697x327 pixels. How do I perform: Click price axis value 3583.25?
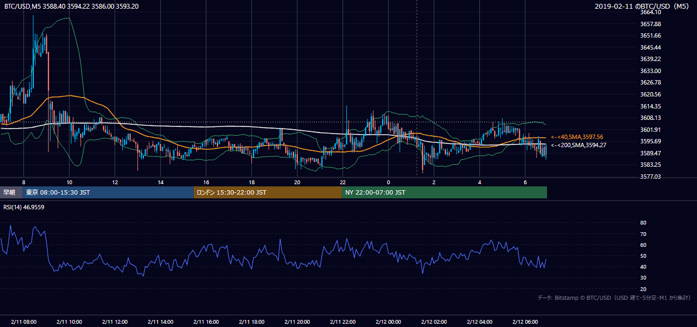click(x=650, y=165)
